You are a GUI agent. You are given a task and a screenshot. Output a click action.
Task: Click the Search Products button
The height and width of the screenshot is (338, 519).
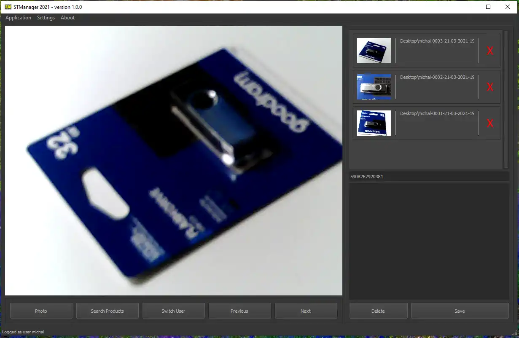(108, 311)
